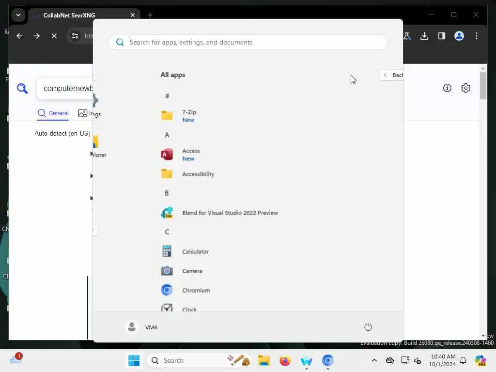Click the taskbar Search box
This screenshot has height=372, width=496.
coord(199,360)
